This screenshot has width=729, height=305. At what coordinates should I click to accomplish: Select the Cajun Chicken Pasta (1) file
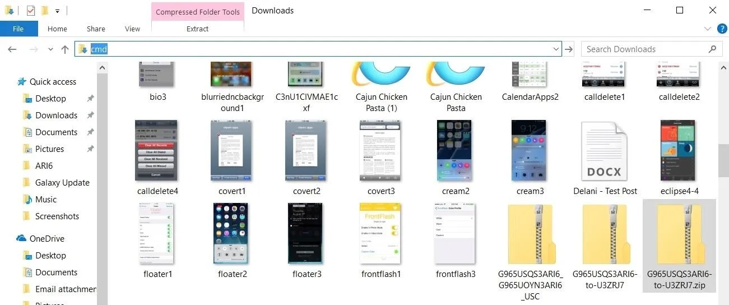tap(381, 87)
